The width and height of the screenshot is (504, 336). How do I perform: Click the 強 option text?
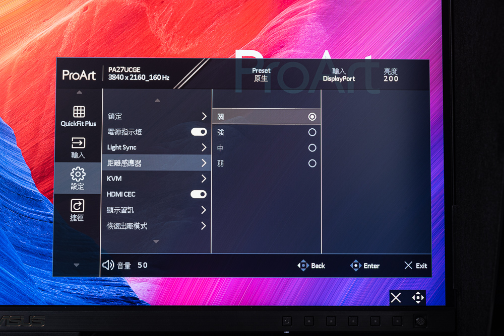(221, 132)
